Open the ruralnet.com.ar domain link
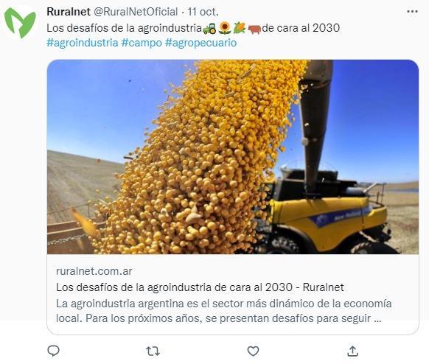This screenshot has width=429, height=364. pyautogui.click(x=94, y=271)
